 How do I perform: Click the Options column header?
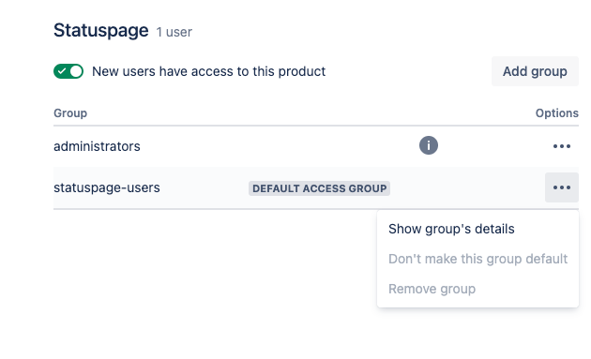(x=556, y=113)
